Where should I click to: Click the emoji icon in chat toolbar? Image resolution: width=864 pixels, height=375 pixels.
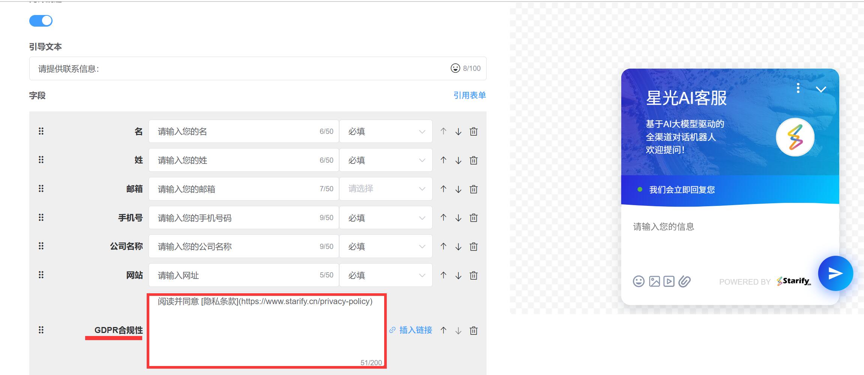pyautogui.click(x=639, y=281)
